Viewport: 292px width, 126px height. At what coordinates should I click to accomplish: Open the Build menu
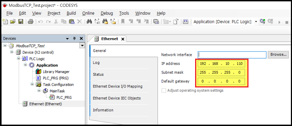pos(71,13)
